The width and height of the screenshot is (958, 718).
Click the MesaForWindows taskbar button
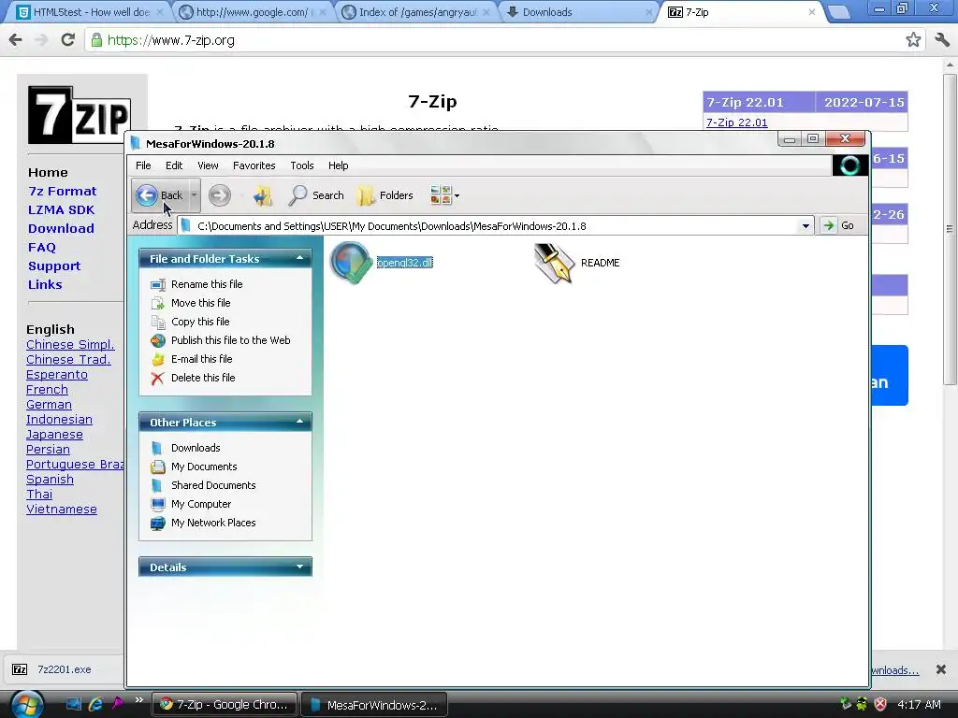[374, 705]
